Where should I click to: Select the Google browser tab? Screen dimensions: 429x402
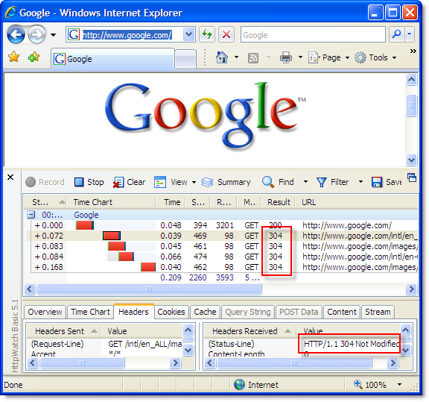pos(112,59)
